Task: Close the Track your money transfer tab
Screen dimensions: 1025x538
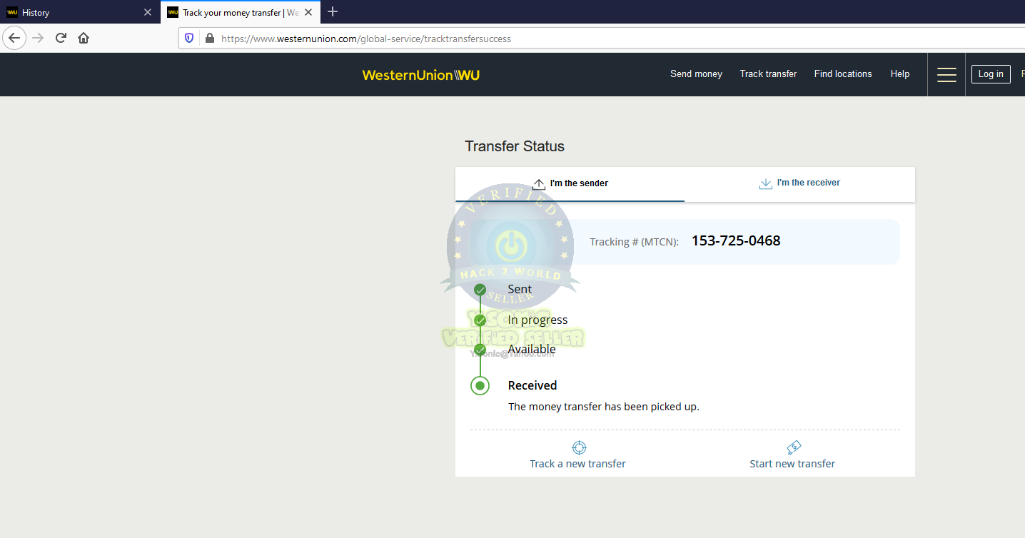Action: point(310,12)
